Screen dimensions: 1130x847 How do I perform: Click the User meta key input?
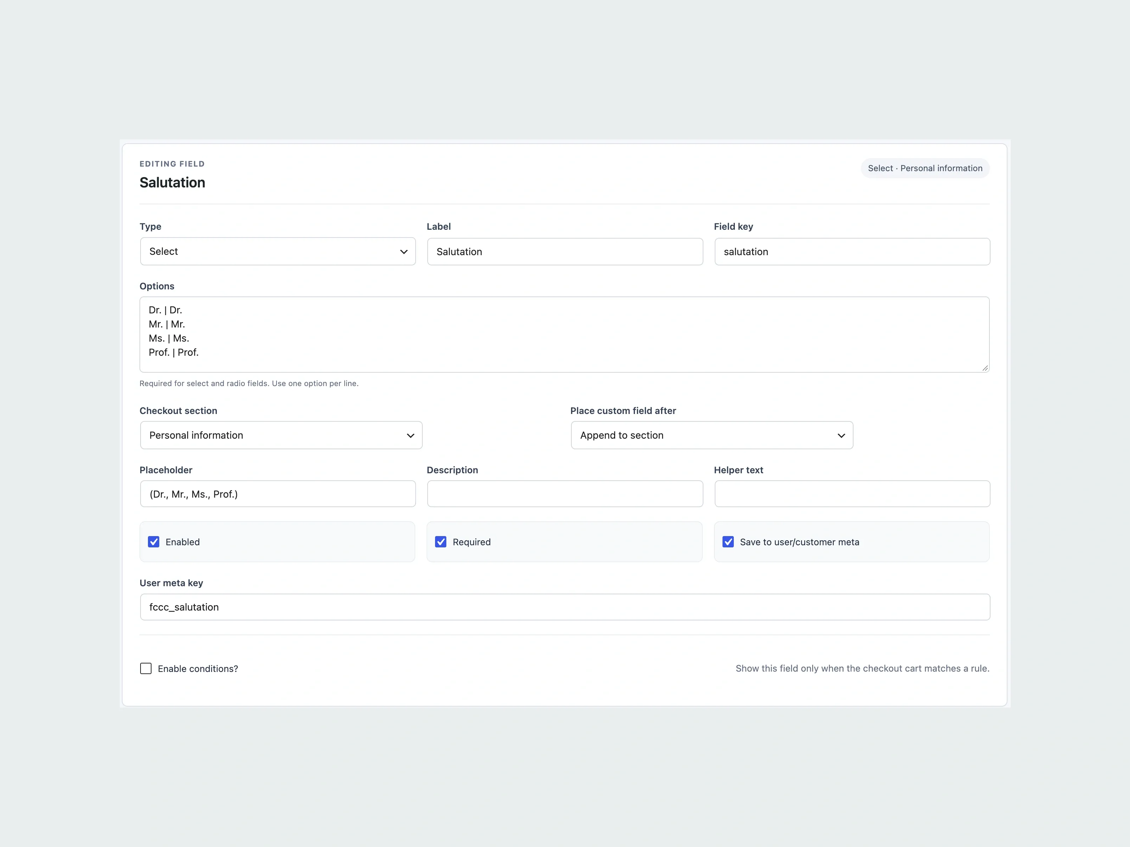(x=565, y=607)
